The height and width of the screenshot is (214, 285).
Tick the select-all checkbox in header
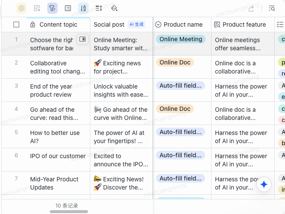pyautogui.click(x=16, y=24)
